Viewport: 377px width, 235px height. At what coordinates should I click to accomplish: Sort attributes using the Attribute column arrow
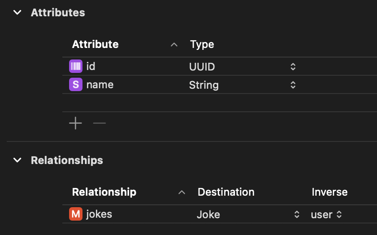click(x=174, y=45)
